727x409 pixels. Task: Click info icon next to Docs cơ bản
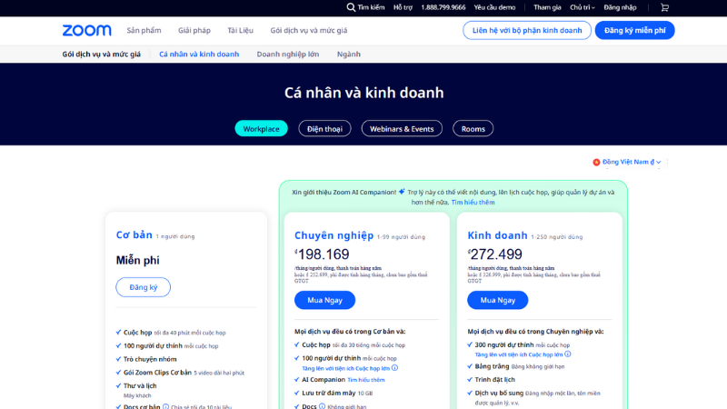[x=165, y=406]
